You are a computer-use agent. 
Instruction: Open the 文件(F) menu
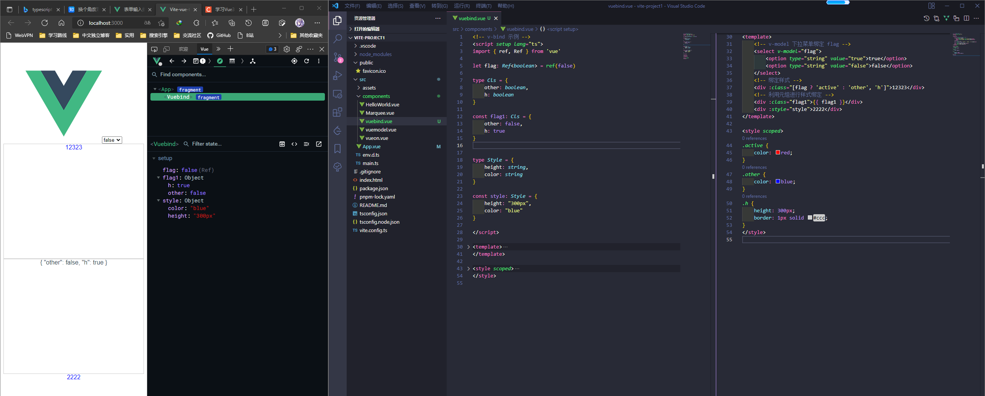[x=352, y=6]
